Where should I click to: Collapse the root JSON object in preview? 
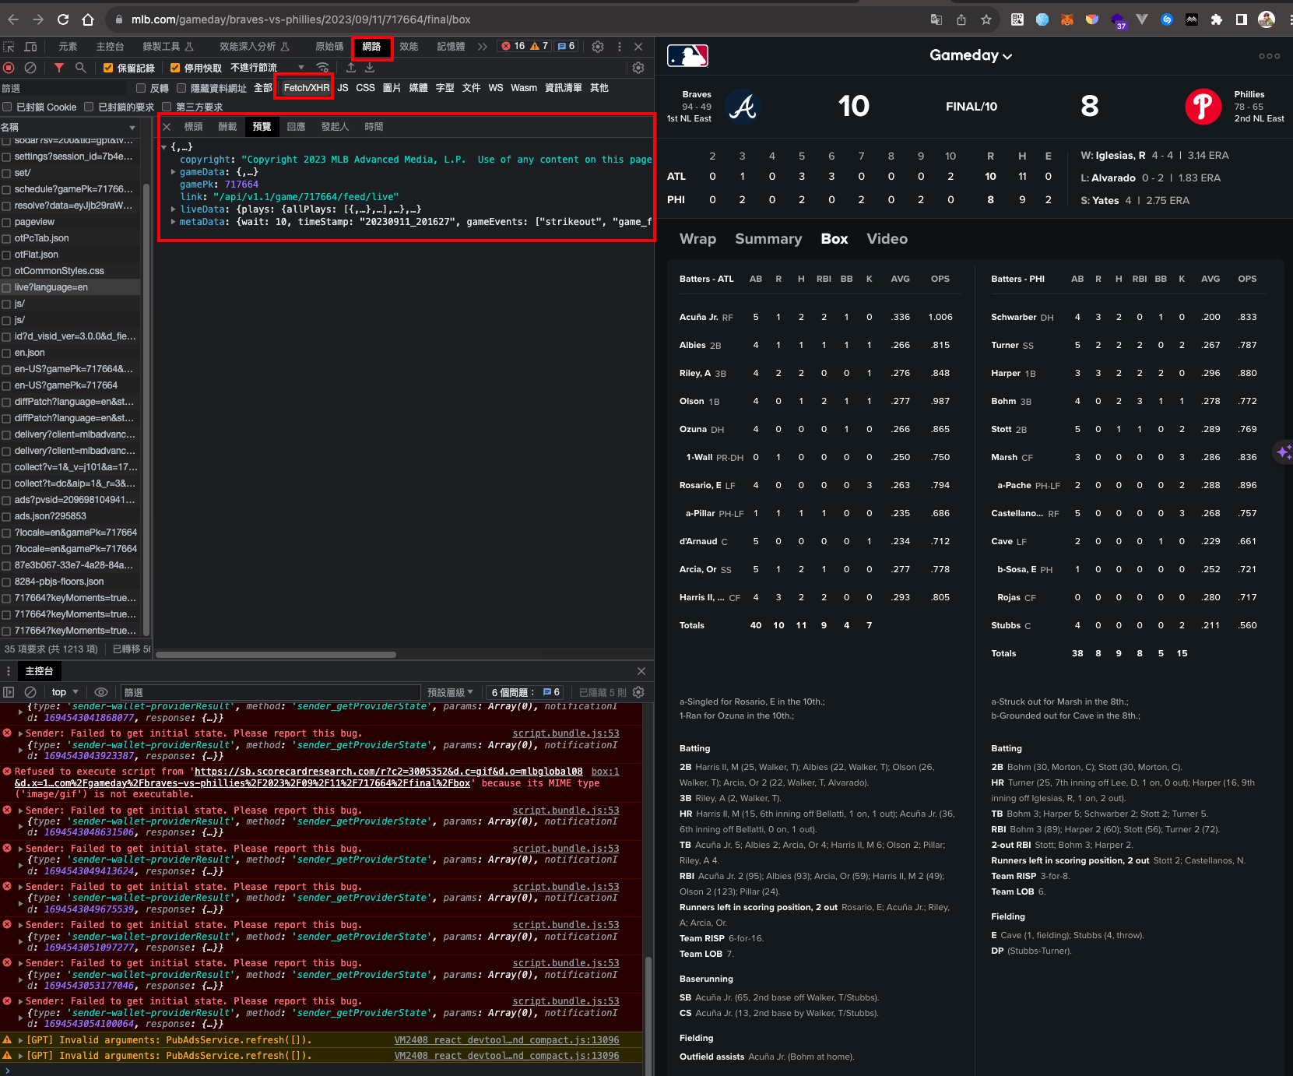[x=163, y=147]
